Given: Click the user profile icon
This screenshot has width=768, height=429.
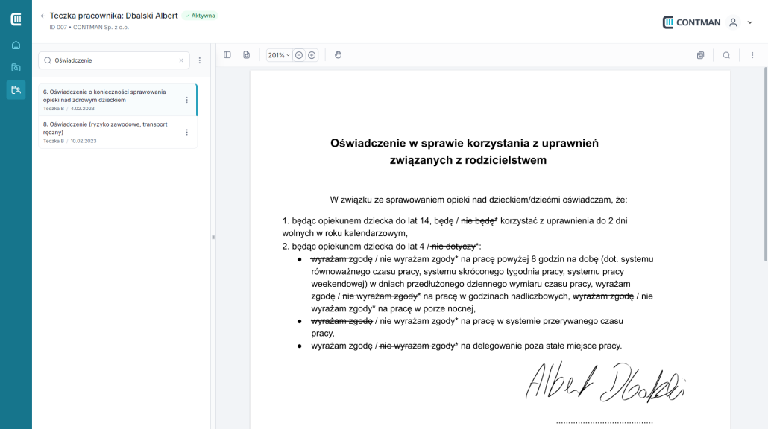Looking at the screenshot, I should click(733, 22).
